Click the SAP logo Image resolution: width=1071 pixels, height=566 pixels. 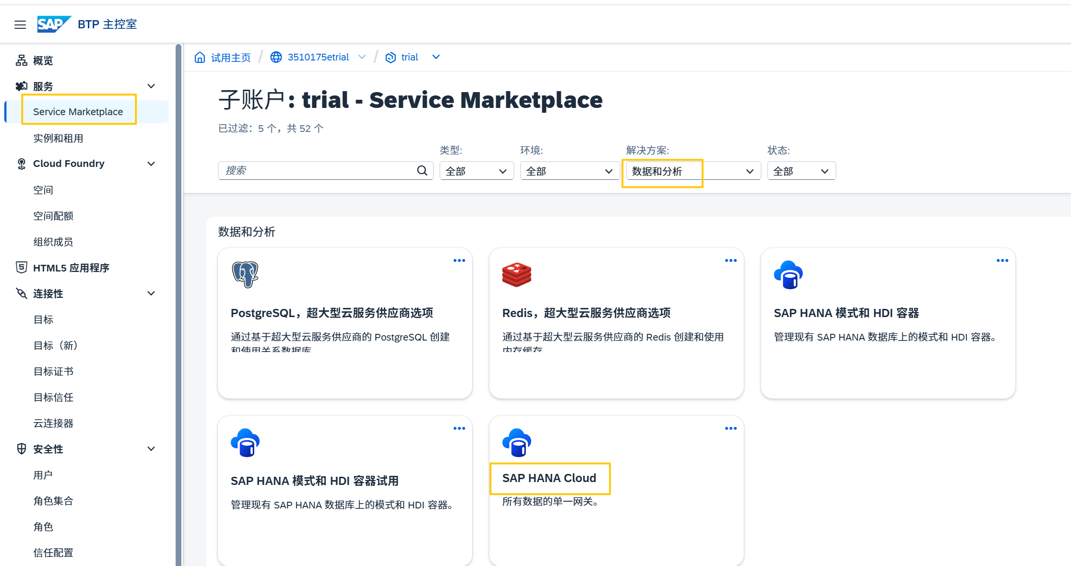tap(54, 24)
